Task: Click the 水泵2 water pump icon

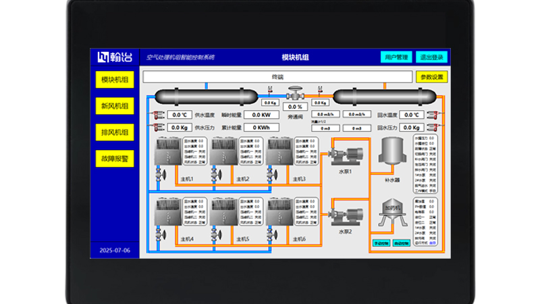Action: click(344, 214)
